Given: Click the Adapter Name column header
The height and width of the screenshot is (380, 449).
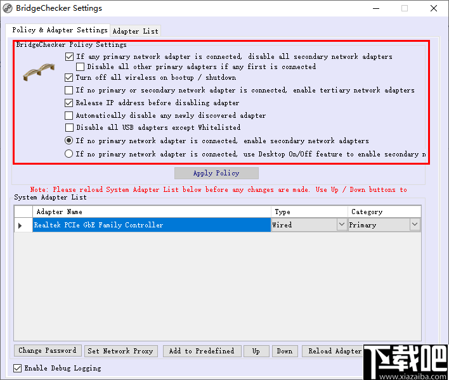Looking at the screenshot, I should [x=152, y=212].
